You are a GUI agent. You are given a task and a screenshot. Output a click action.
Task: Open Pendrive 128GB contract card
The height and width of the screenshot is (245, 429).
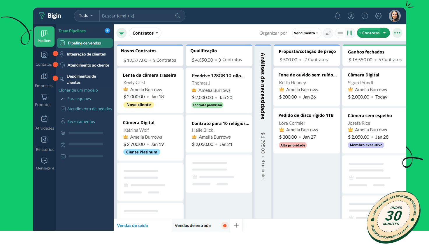(x=219, y=90)
